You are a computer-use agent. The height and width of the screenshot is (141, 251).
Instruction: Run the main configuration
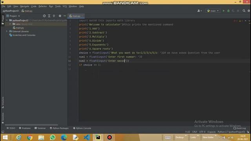pyautogui.click(x=224, y=11)
